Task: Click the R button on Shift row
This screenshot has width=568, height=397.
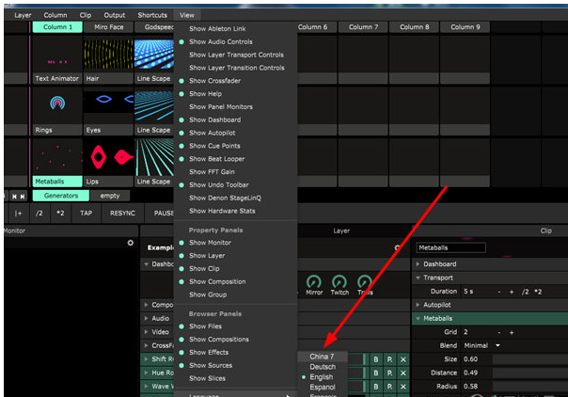Action: (389, 359)
